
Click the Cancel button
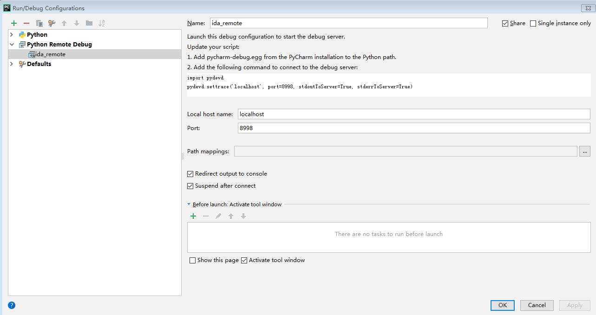(x=537, y=305)
